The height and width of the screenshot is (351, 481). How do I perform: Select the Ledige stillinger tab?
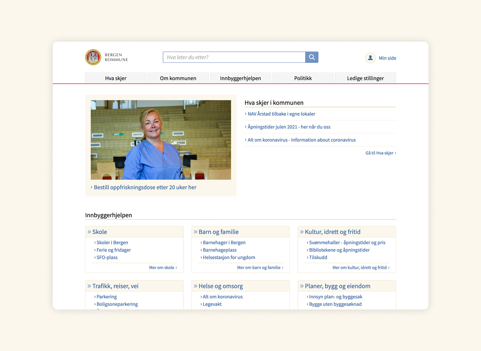coord(365,78)
